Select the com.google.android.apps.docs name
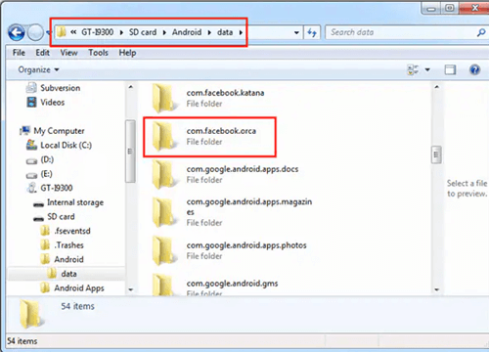 (243, 169)
